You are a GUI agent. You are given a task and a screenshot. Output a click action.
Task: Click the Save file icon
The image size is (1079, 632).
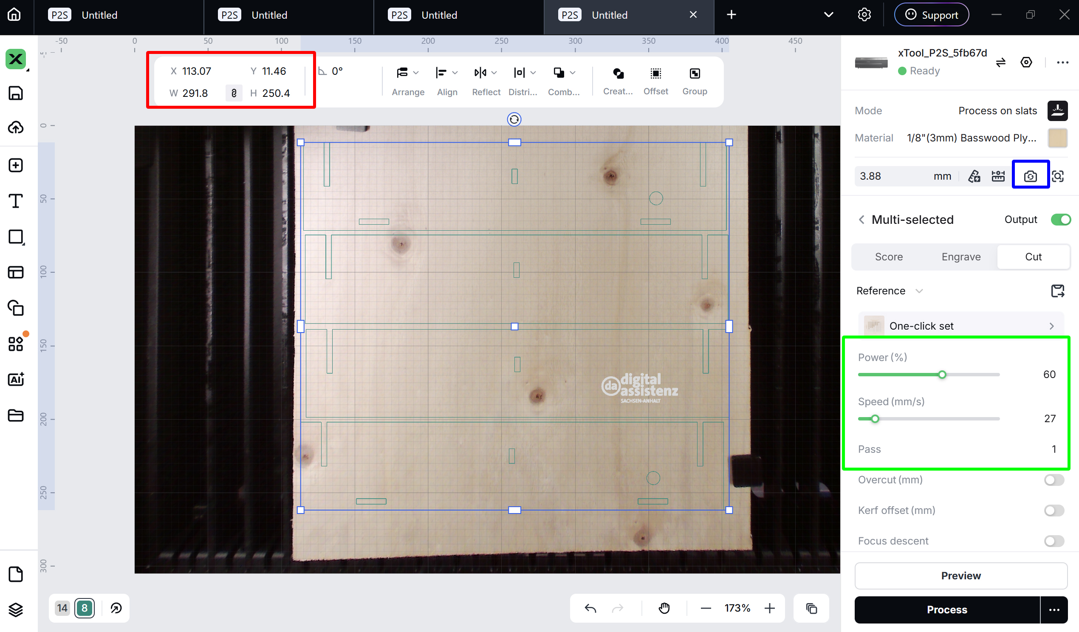coord(16,93)
